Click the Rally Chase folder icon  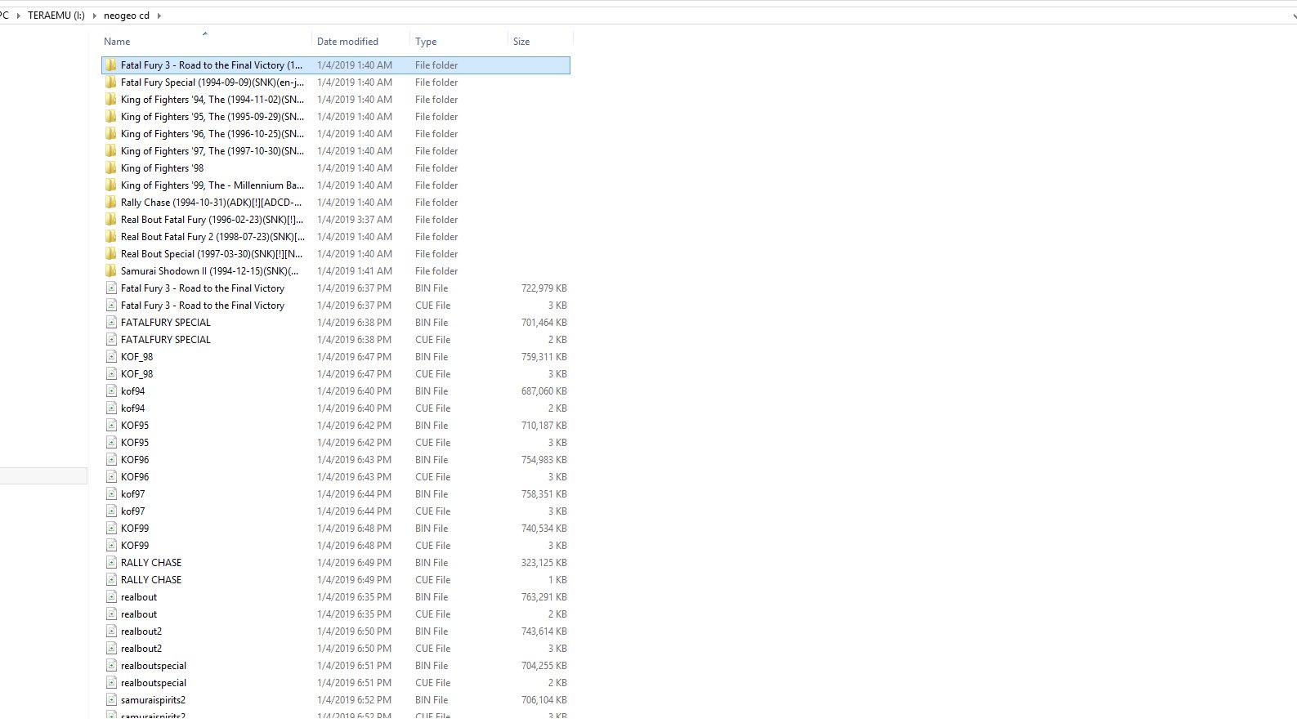[x=110, y=203]
